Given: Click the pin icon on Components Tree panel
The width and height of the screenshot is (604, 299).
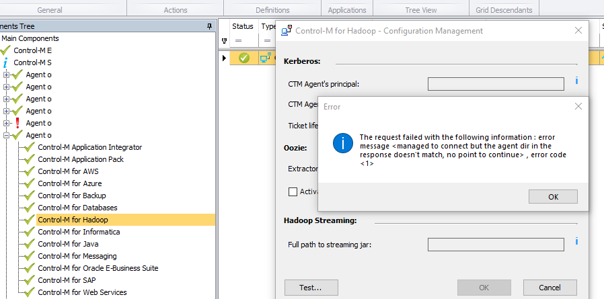Looking at the screenshot, I should coord(209,26).
